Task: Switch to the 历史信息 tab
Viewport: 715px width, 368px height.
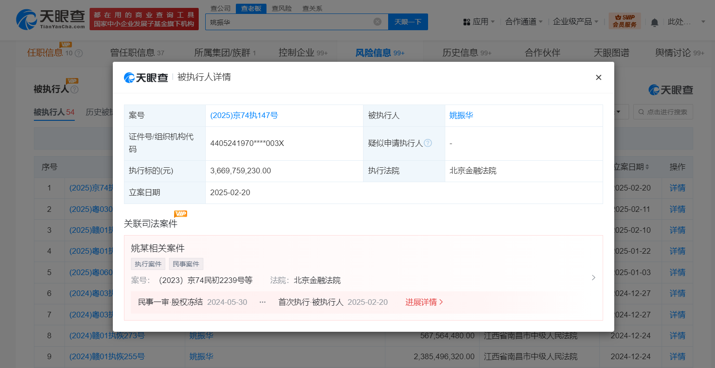Action: click(x=467, y=53)
